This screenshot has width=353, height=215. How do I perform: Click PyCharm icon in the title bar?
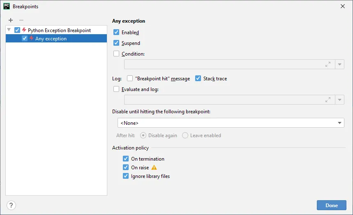[7, 6]
